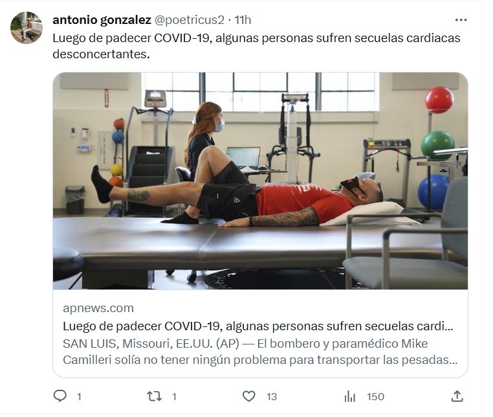Open the three-dot more options menu
This screenshot has width=493, height=417.
(x=461, y=20)
